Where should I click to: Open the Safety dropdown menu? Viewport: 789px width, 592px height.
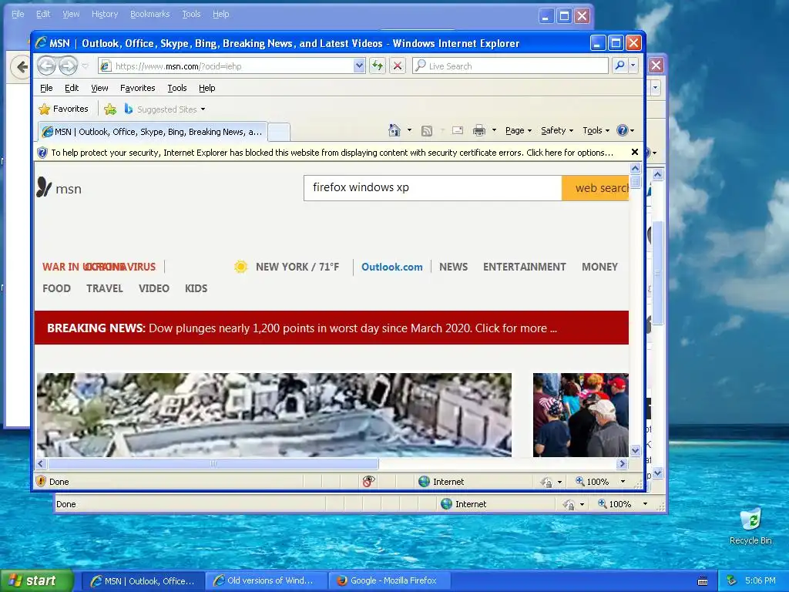click(557, 130)
